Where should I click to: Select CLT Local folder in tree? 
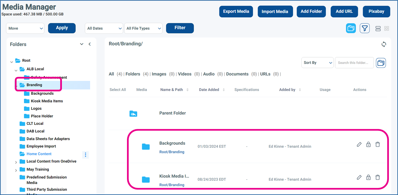click(35, 124)
